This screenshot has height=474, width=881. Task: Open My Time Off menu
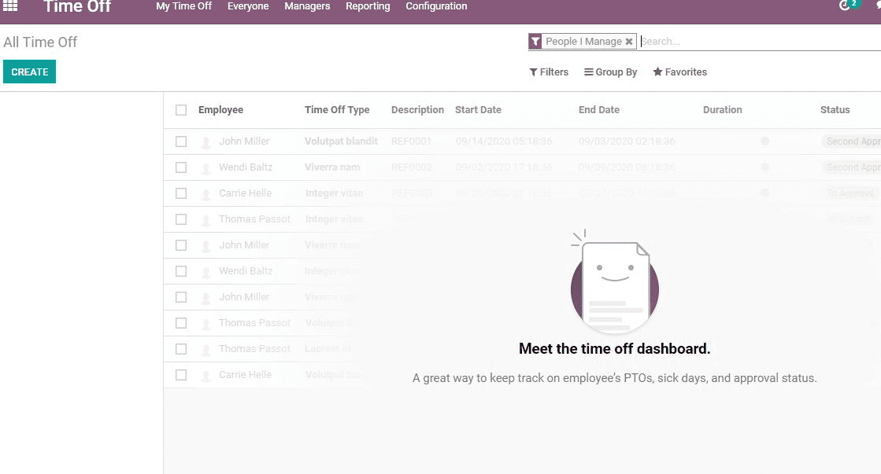(x=183, y=6)
